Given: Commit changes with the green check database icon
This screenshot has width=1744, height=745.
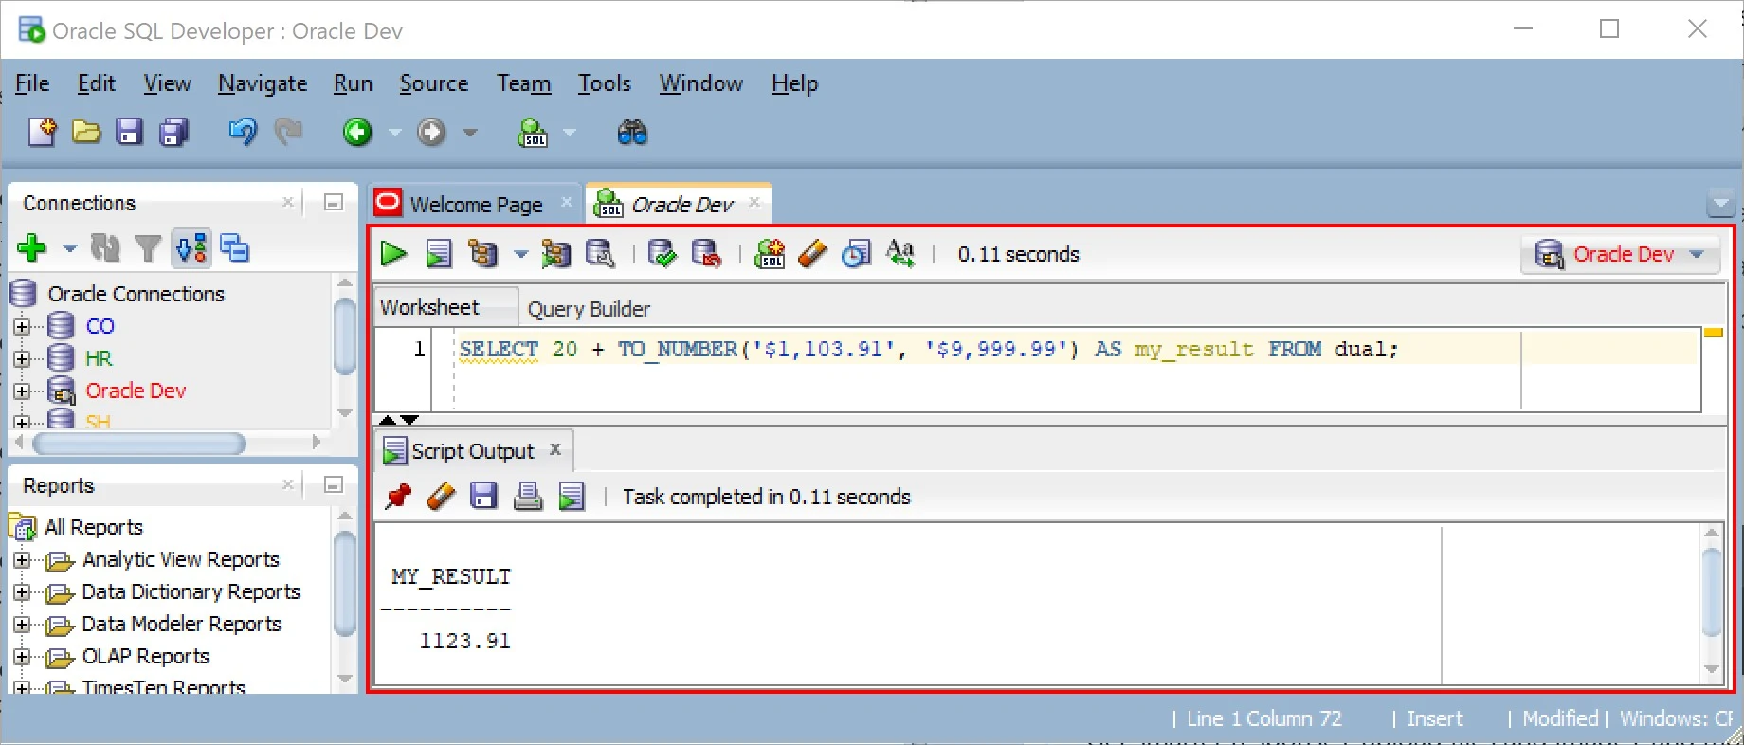Looking at the screenshot, I should (662, 254).
